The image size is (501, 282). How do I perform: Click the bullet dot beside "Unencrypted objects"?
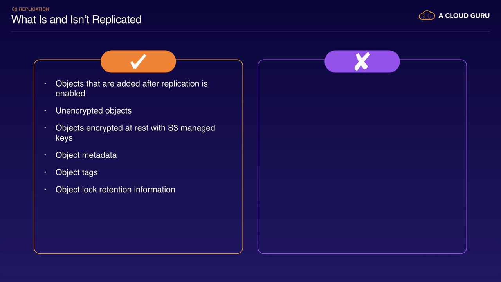45,111
